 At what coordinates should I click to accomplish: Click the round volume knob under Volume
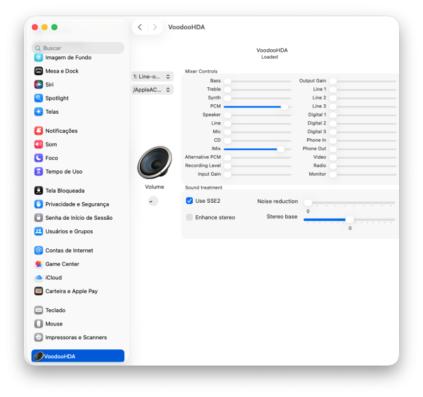point(153,201)
